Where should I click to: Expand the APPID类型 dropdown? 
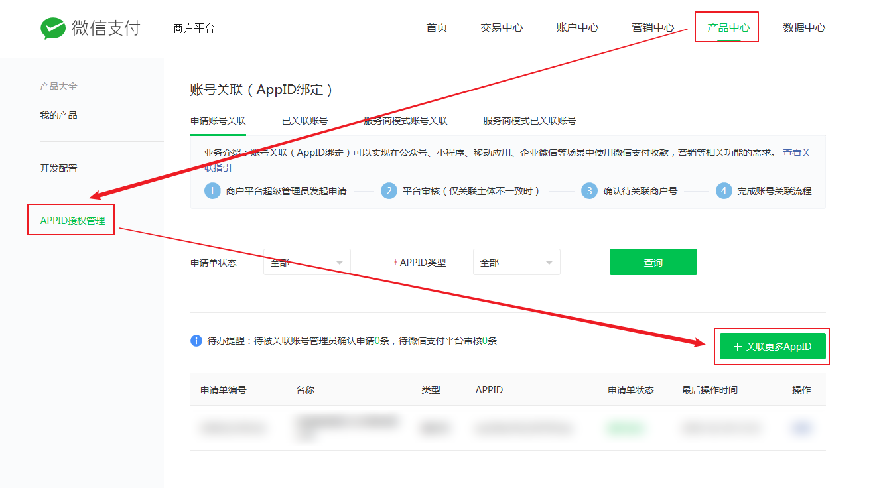[516, 263]
